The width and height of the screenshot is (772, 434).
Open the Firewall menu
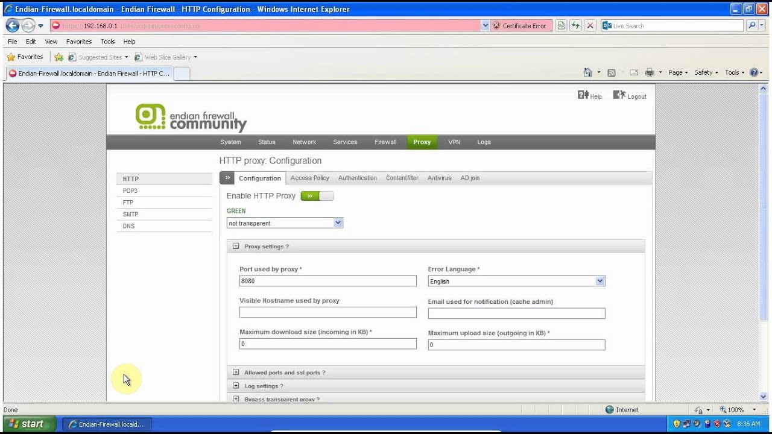385,142
